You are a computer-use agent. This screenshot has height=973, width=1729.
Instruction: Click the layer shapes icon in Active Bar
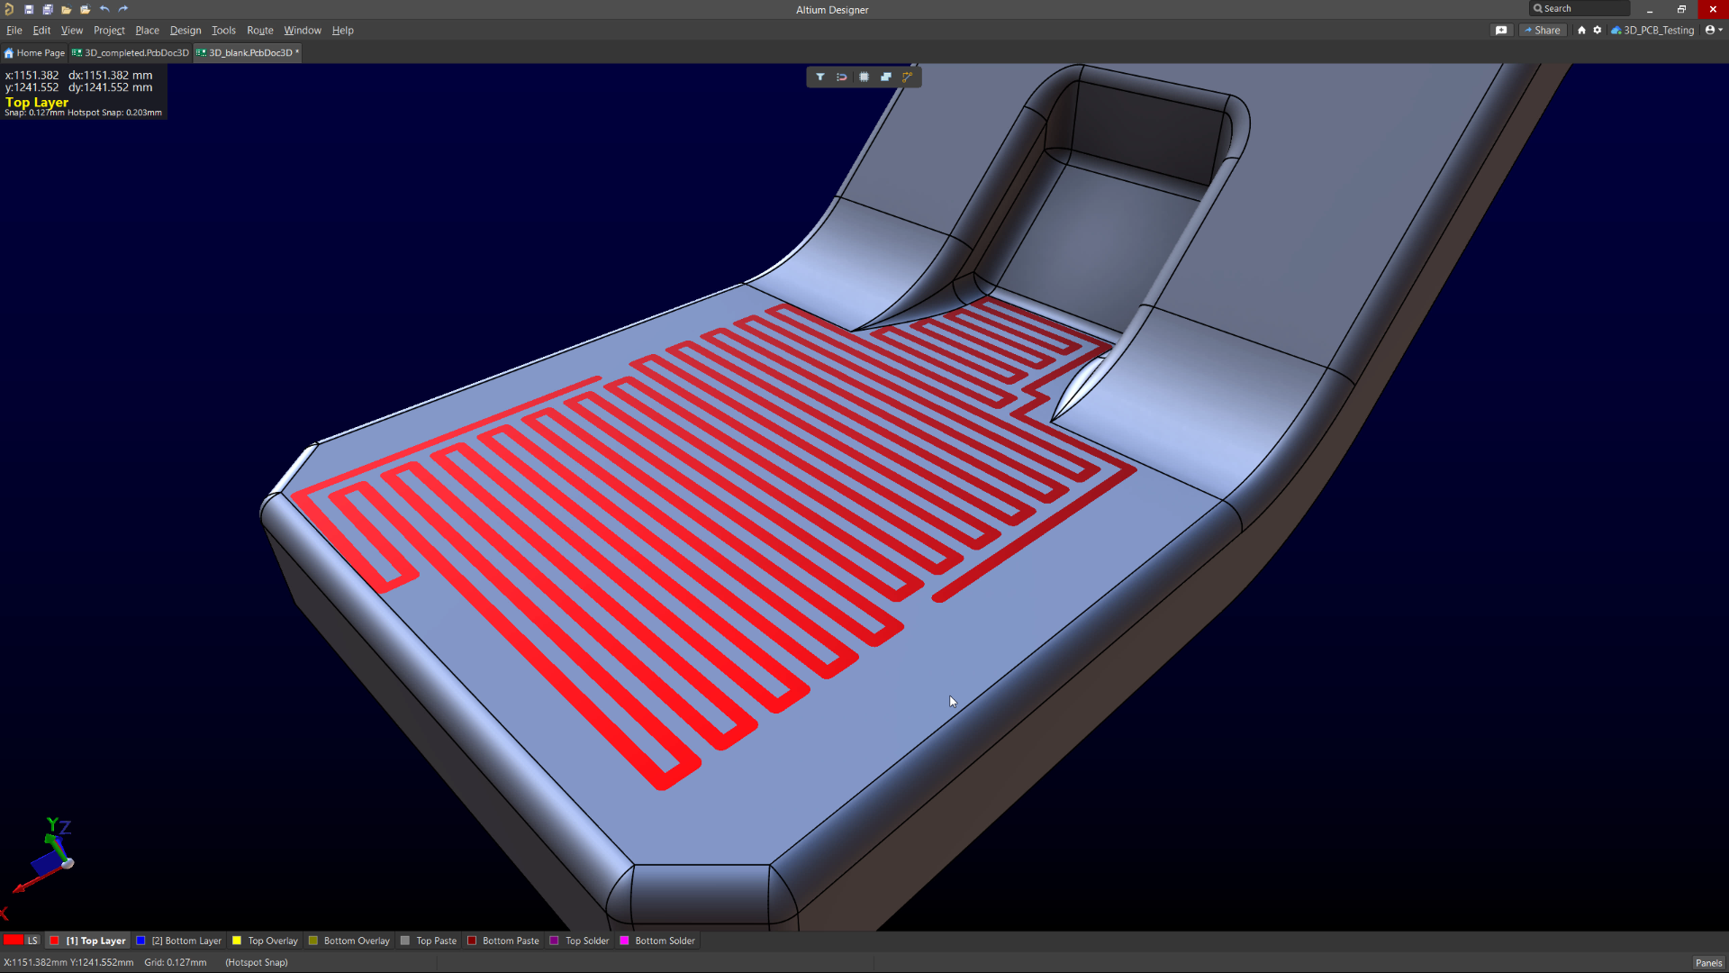click(x=886, y=77)
